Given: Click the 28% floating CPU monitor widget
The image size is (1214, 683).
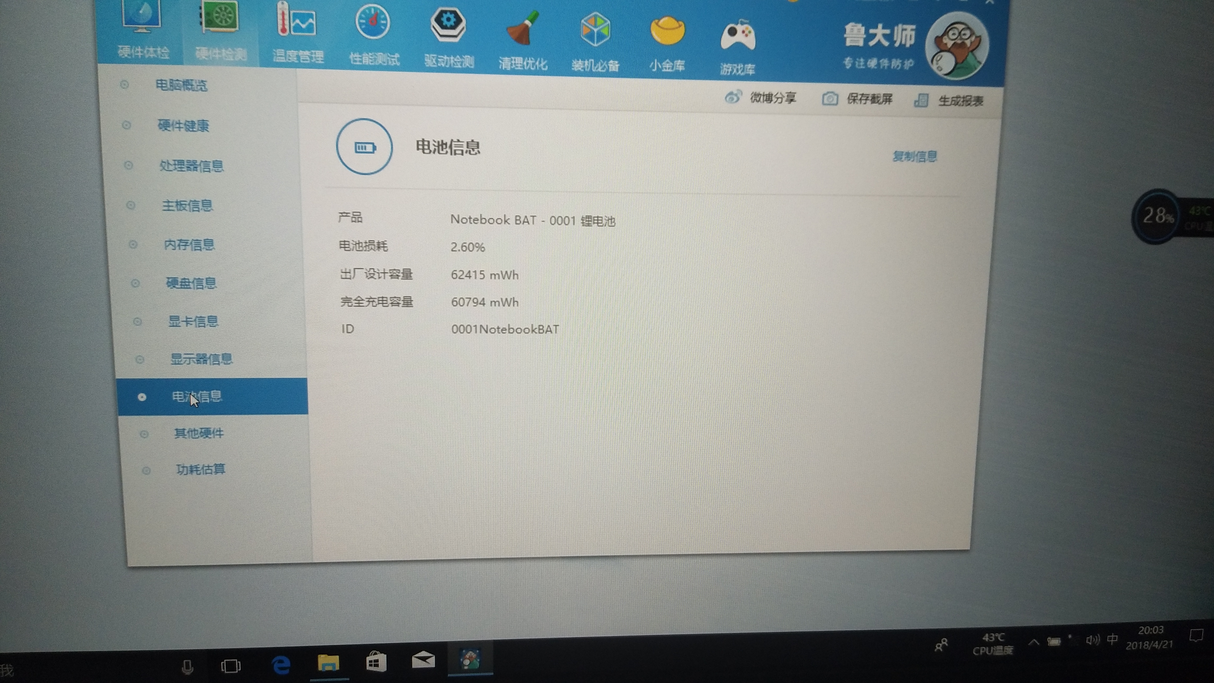Looking at the screenshot, I should coord(1157,216).
